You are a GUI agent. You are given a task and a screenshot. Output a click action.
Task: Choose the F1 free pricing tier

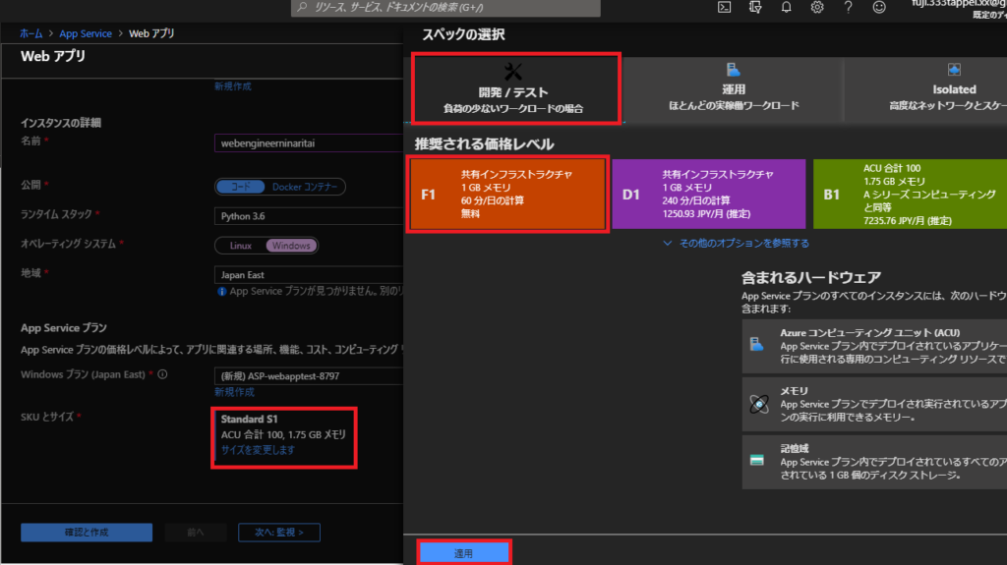pyautogui.click(x=507, y=194)
